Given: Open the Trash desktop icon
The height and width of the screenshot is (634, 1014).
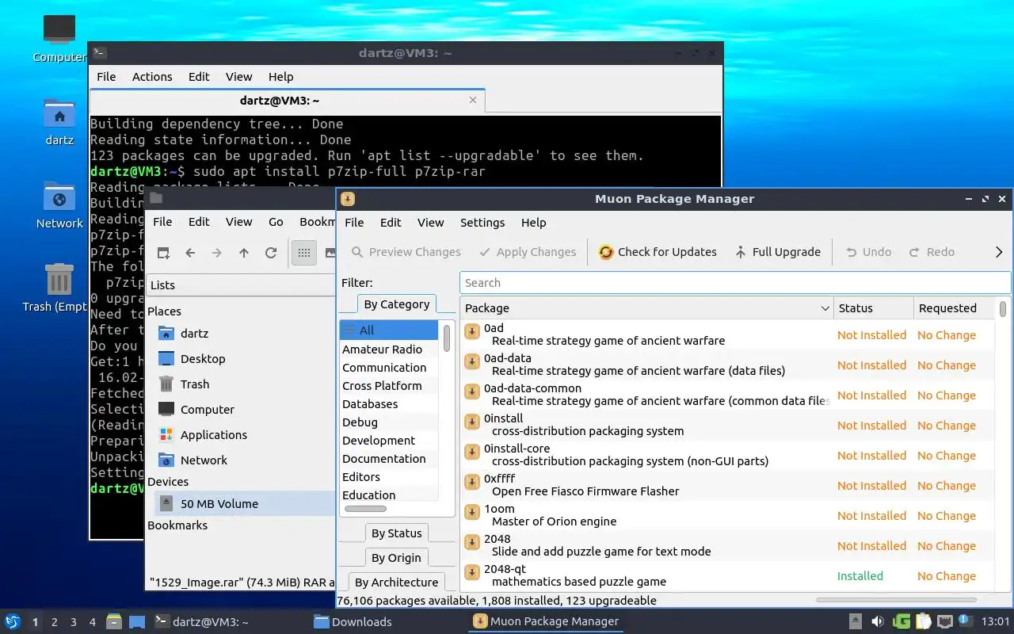Looking at the screenshot, I should point(55,288).
